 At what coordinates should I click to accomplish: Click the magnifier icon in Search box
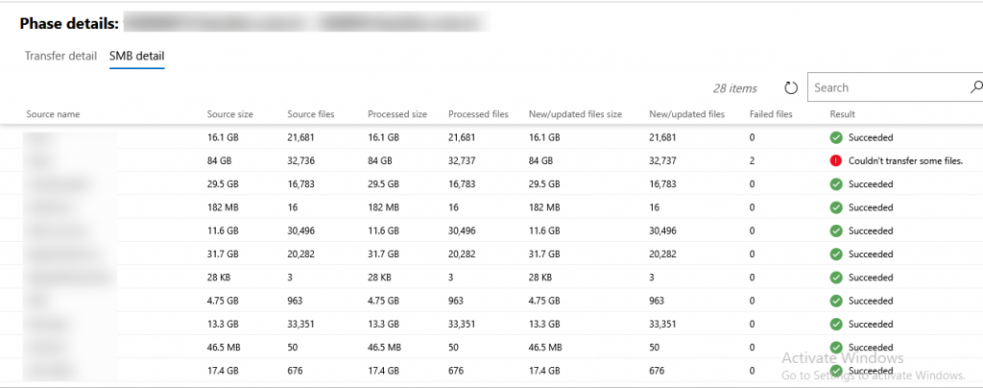pyautogui.click(x=976, y=87)
